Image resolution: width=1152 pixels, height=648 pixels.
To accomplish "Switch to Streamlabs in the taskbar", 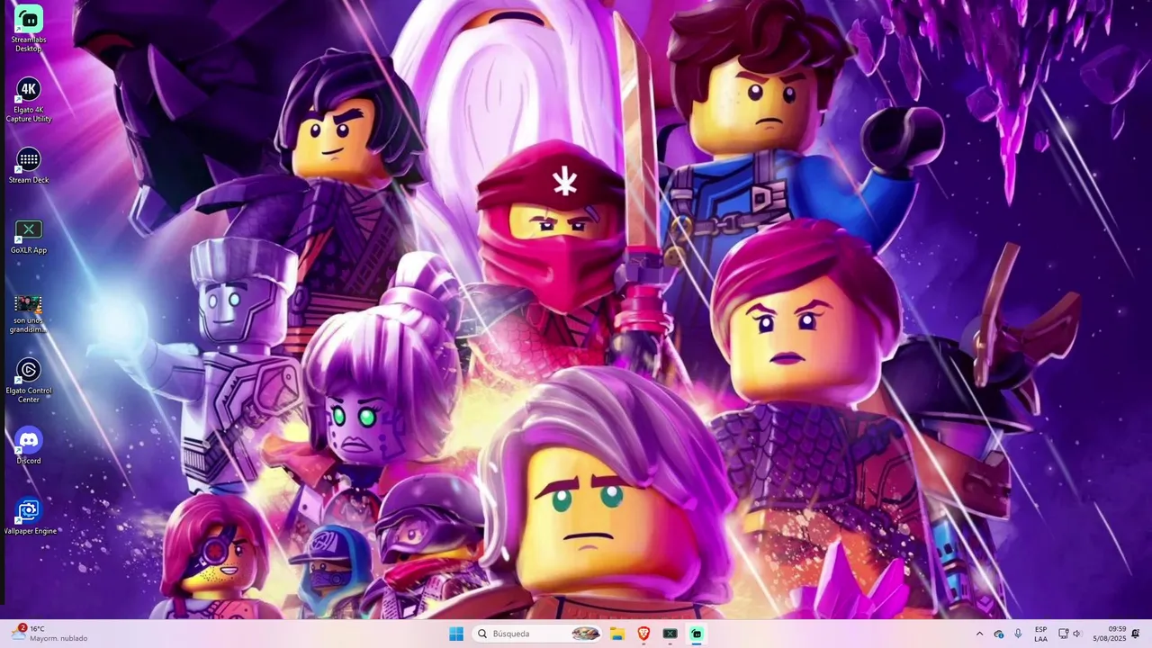I will point(696,634).
